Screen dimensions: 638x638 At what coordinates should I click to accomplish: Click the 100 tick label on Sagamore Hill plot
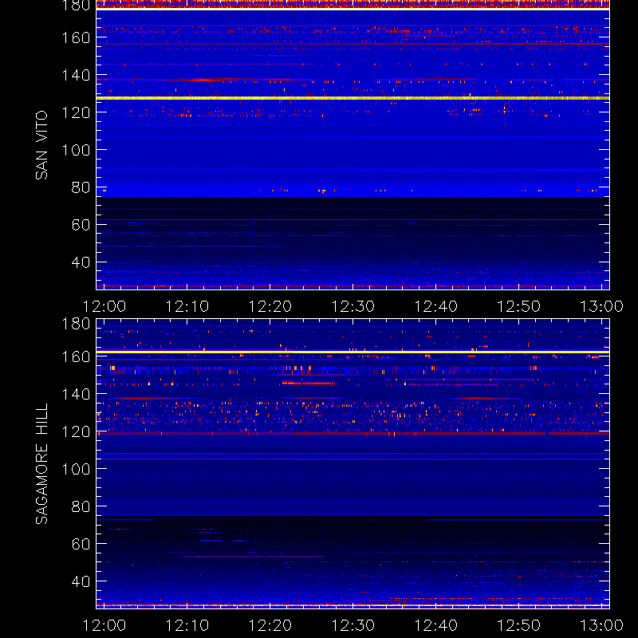76,469
